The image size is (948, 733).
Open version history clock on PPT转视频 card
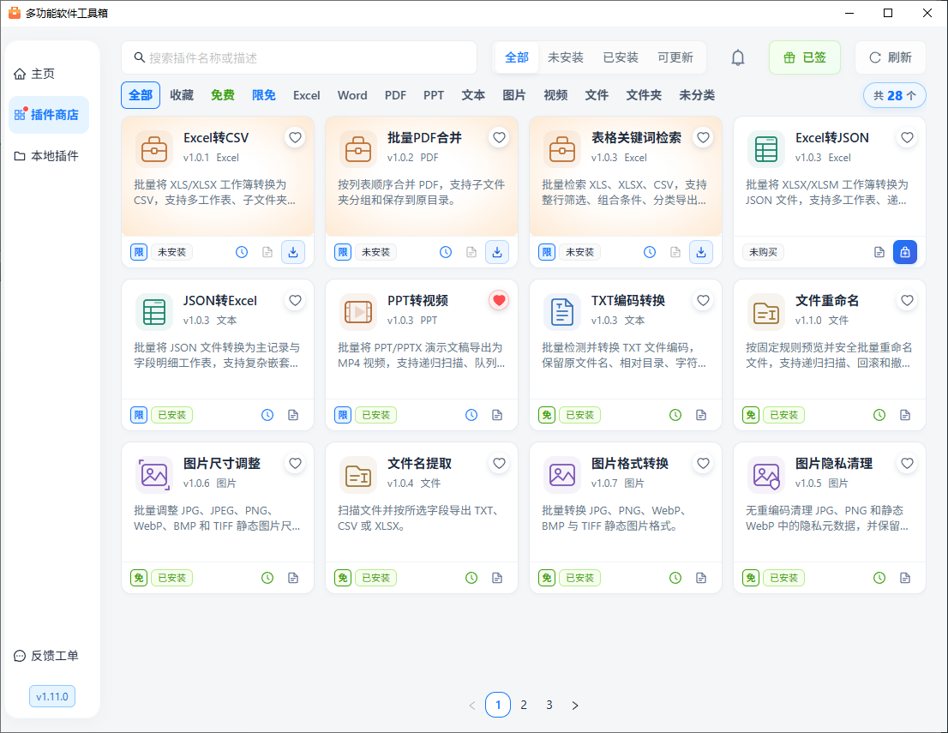tap(471, 415)
